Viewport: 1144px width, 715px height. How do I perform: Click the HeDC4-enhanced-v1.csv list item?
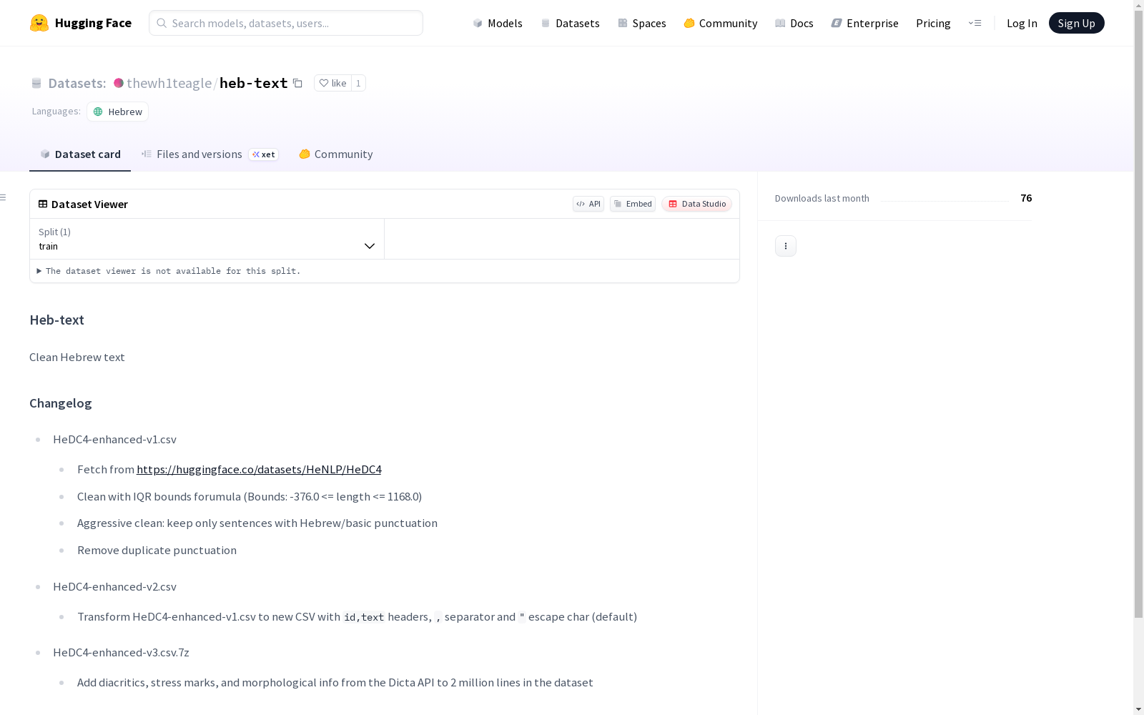114,439
